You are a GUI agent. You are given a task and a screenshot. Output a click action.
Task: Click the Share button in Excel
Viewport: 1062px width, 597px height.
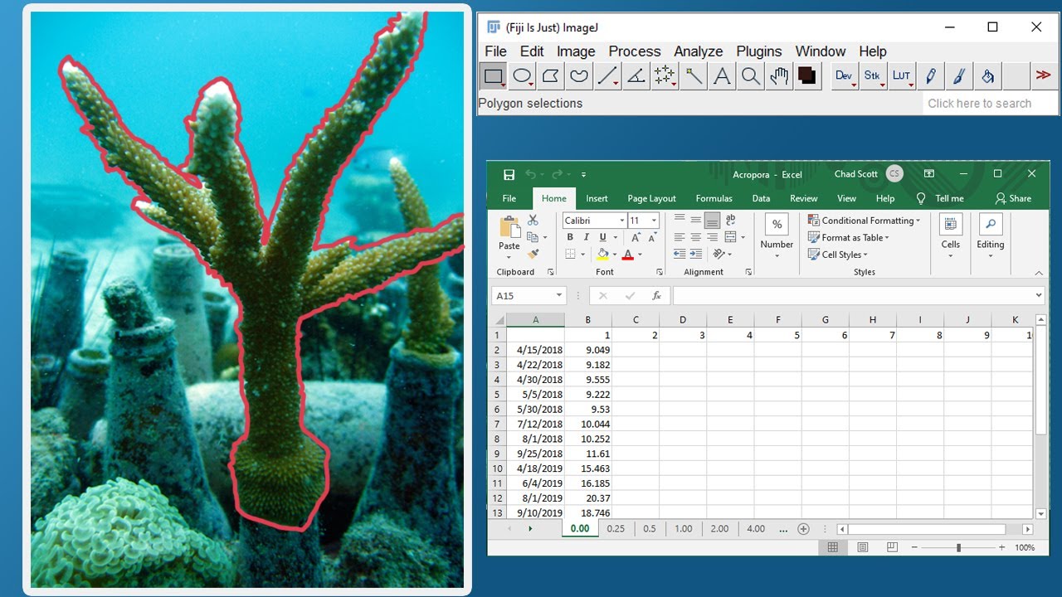click(1013, 199)
